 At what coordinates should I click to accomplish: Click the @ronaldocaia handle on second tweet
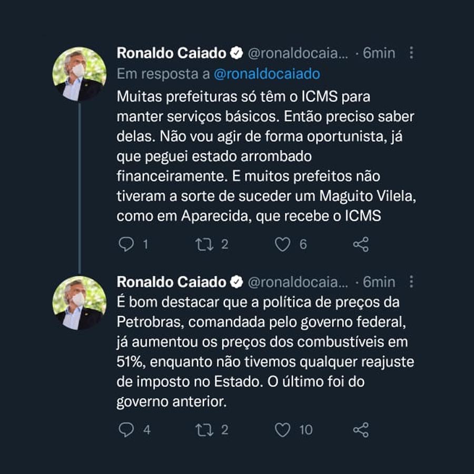pyautogui.click(x=298, y=282)
